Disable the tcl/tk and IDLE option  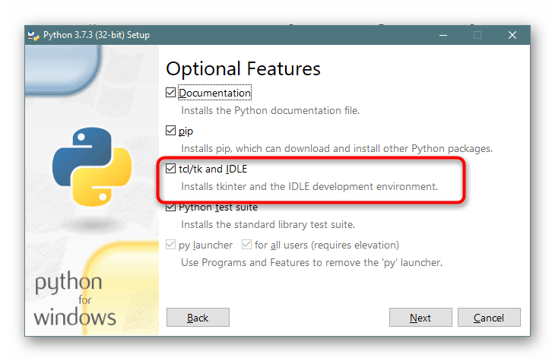tap(170, 169)
